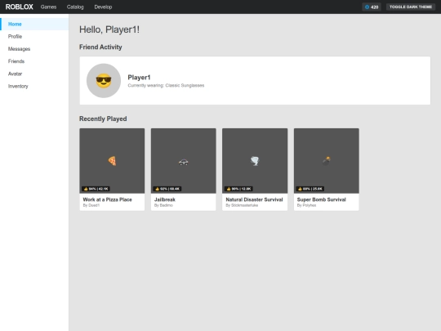This screenshot has width=441, height=331.
Task: Click the Robux balance of 420
Action: coord(372,7)
